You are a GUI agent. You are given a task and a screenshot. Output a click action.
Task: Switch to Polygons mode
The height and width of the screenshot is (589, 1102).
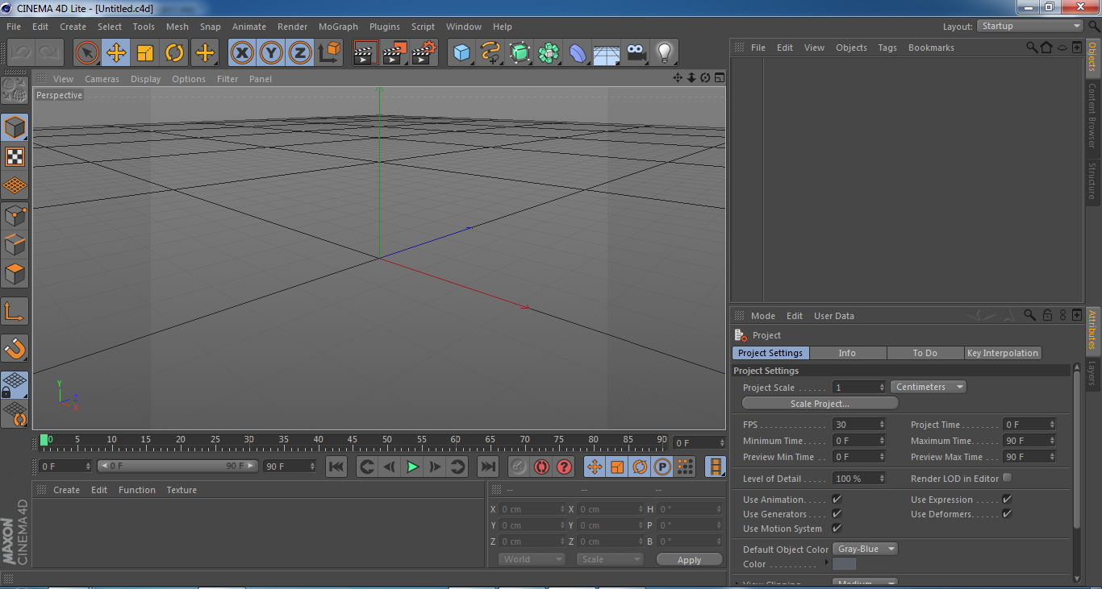pyautogui.click(x=15, y=274)
